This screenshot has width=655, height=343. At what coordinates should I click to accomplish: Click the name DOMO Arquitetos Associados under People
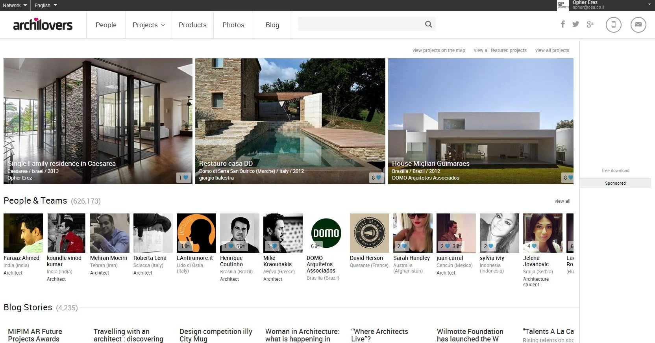[x=321, y=264]
